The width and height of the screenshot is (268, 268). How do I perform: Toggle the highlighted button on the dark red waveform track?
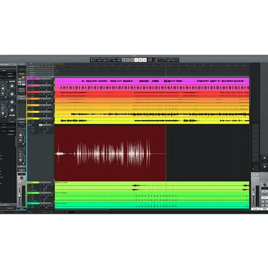point(41,125)
